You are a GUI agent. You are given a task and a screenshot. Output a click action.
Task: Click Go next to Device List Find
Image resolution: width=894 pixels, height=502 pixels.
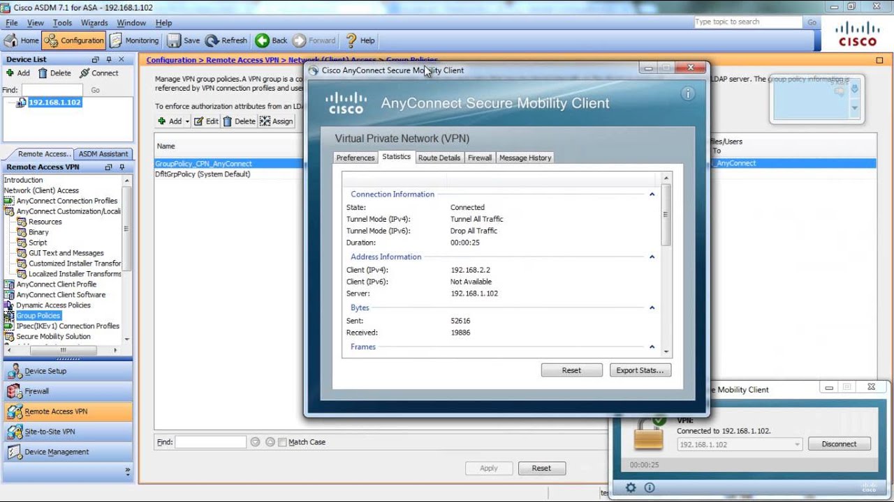click(x=95, y=90)
